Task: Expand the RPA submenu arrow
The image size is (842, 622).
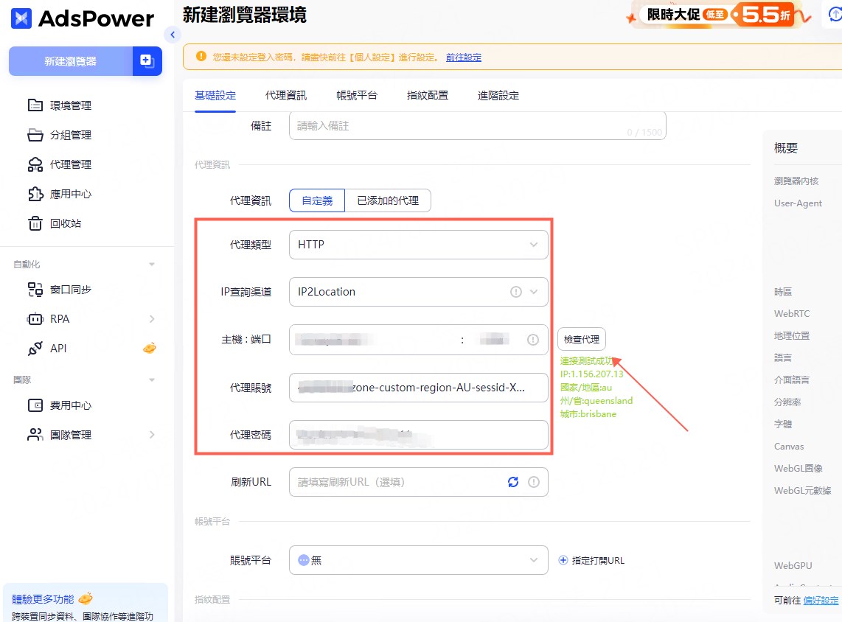Action: click(x=152, y=319)
